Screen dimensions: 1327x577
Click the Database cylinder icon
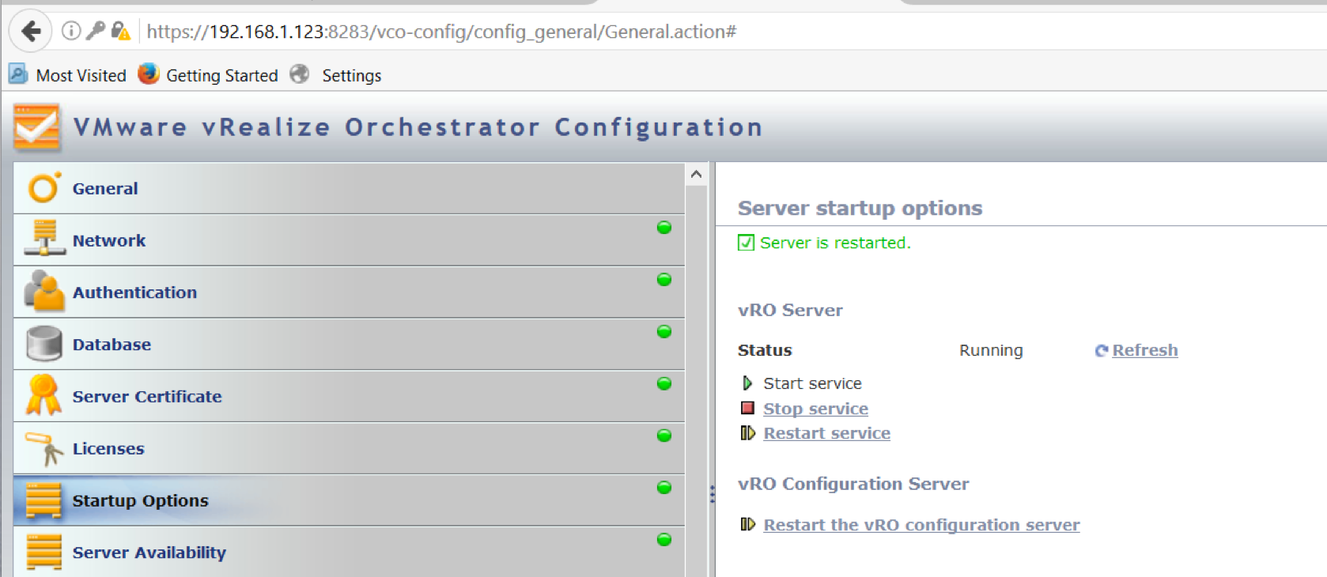point(44,344)
